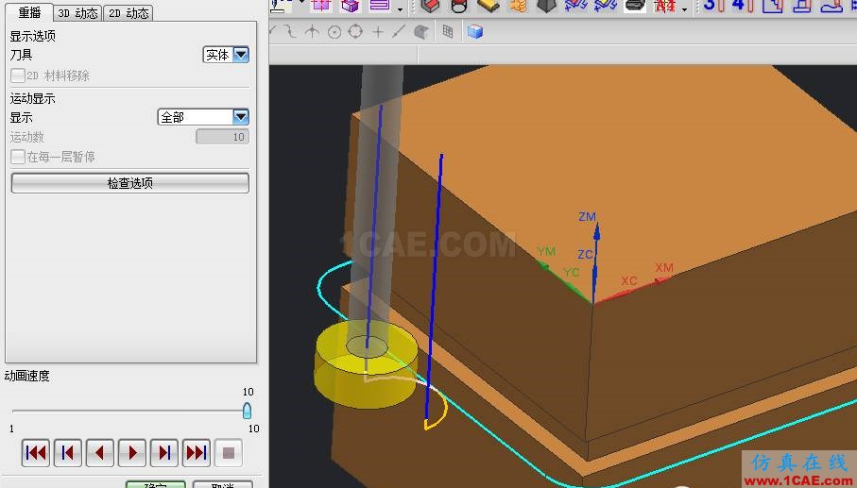Step back to previous operation
Viewport: 857px width, 488px height.
(68, 452)
